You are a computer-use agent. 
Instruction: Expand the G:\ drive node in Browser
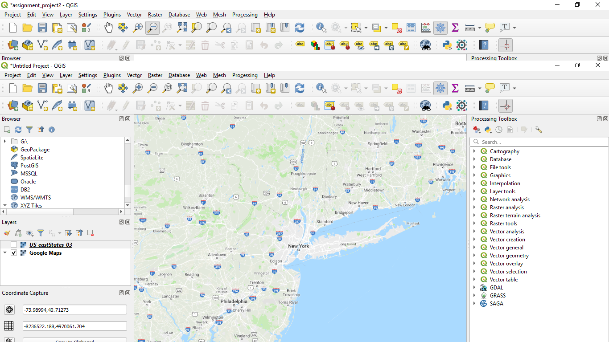pyautogui.click(x=4, y=141)
